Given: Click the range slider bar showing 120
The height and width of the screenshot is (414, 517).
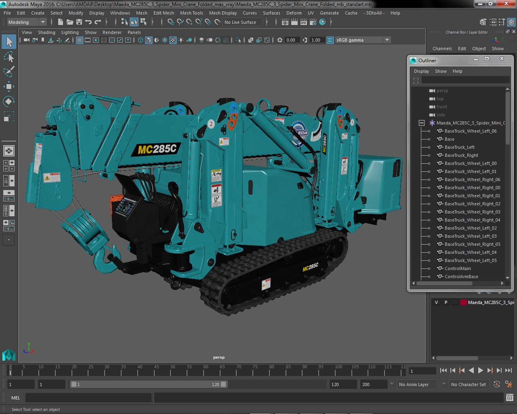Looking at the screenshot, I should 149,384.
